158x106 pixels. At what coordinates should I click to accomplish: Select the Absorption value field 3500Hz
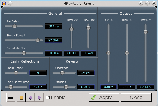click(86, 73)
